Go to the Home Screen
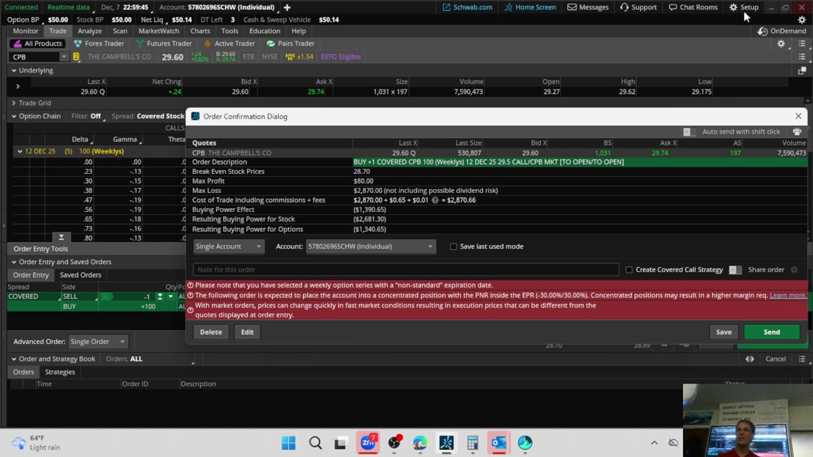 (530, 7)
